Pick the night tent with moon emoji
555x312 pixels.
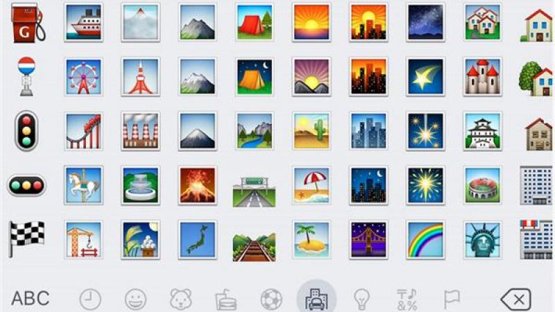255,77
